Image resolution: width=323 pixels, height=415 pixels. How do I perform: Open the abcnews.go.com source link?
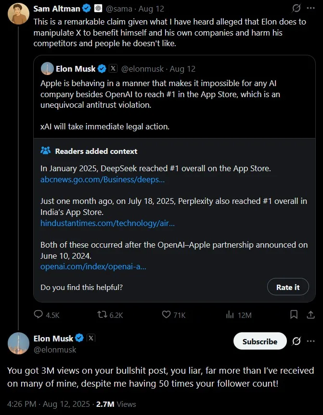click(x=103, y=179)
